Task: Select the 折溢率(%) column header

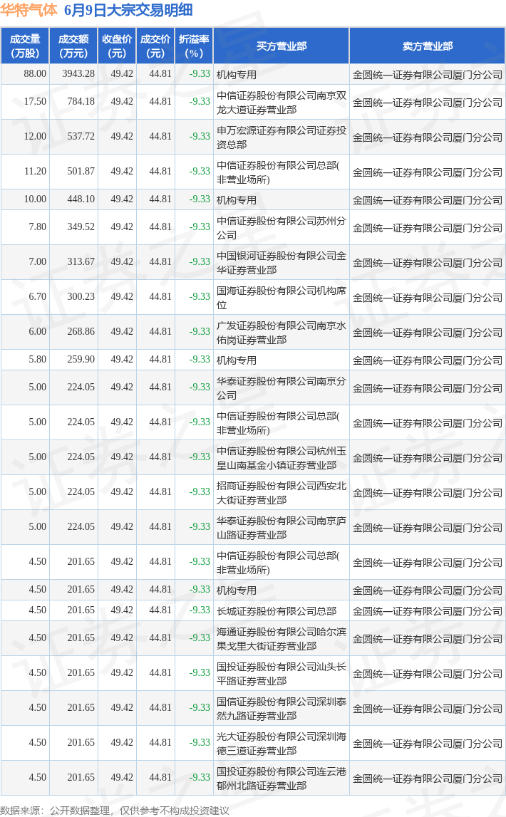Action: click(194, 46)
